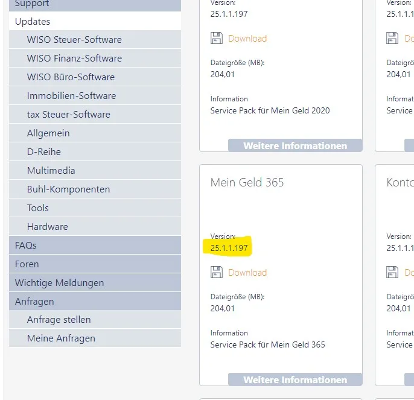Viewport: 414px width, 400px height.
Task: Click the Download link in Mein Geld 2020 card
Action: [x=247, y=39]
